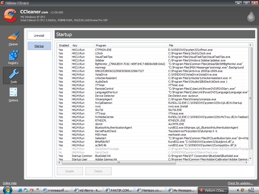Select the SkyTel startup entry

[153, 110]
